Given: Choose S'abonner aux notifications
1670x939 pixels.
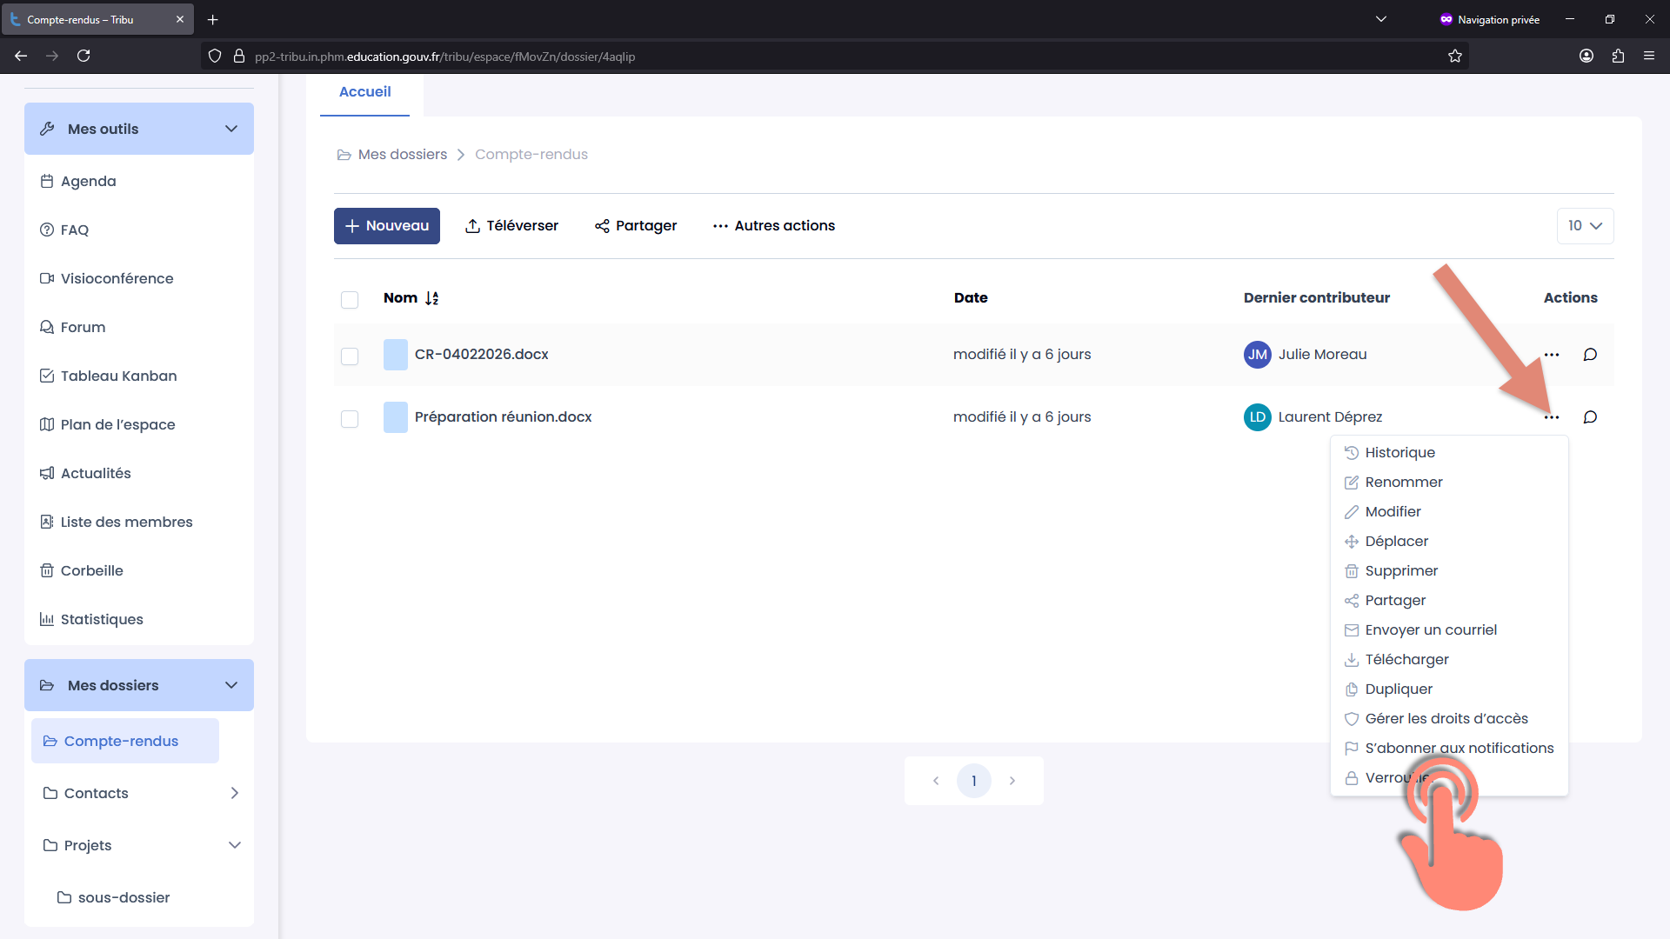Looking at the screenshot, I should tap(1449, 749).
